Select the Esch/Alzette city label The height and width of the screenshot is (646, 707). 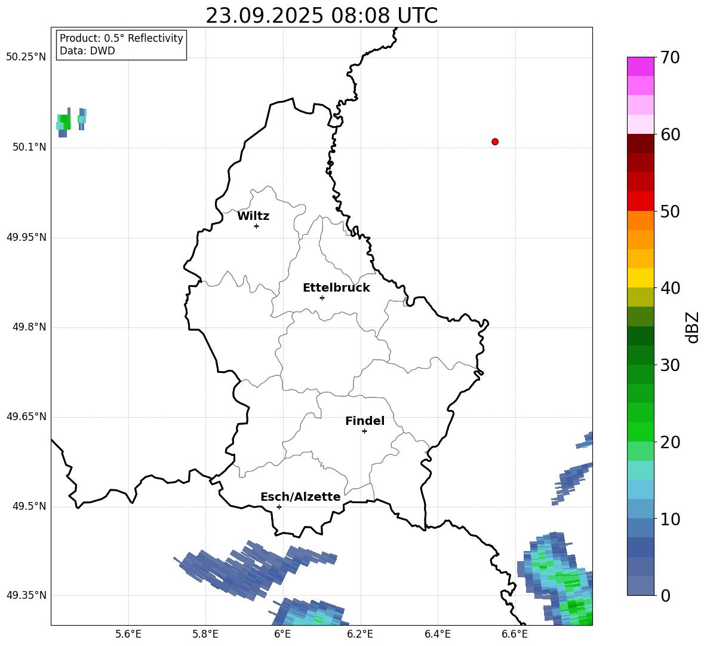coord(300,497)
